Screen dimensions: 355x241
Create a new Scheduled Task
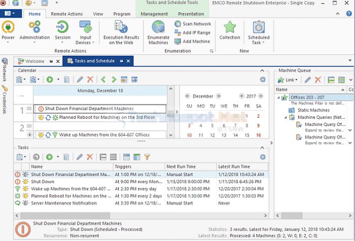click(x=259, y=32)
